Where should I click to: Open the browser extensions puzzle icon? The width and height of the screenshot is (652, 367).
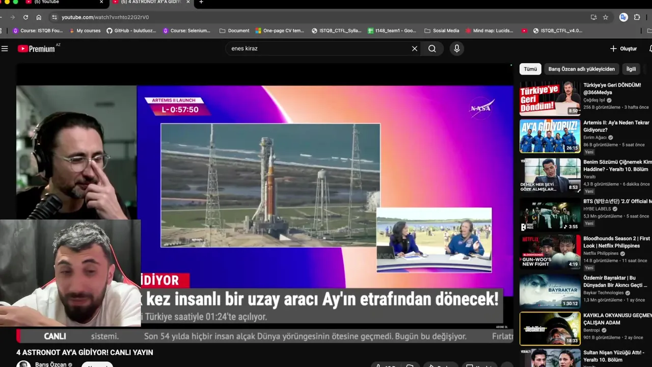[x=637, y=17]
